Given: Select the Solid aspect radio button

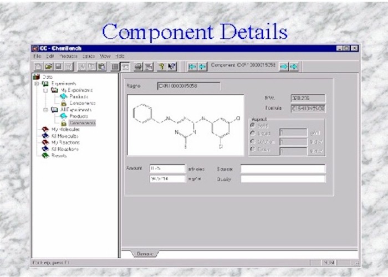Looking at the screenshot, I should [x=253, y=125].
